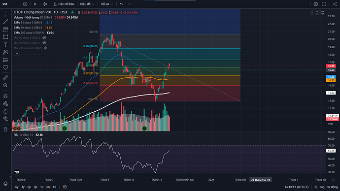Screen dimensions: 340x191
Task: Open the D time interval selector
Action: tap(35, 4)
